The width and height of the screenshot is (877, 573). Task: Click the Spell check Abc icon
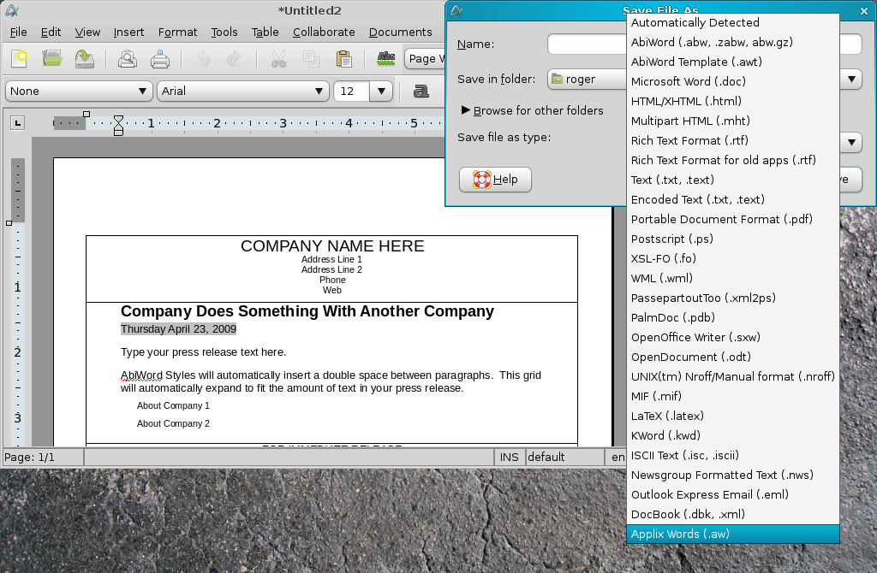pos(386,59)
